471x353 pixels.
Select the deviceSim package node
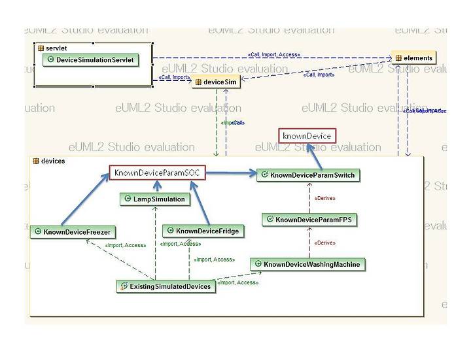(x=217, y=82)
